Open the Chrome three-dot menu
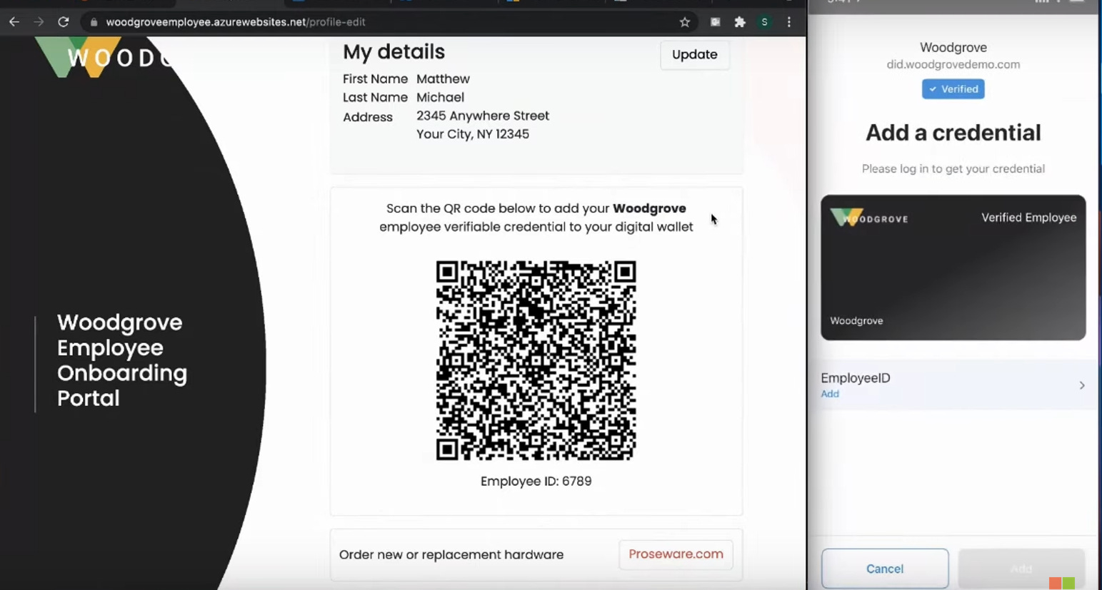Viewport: 1102px width, 590px height. [788, 22]
